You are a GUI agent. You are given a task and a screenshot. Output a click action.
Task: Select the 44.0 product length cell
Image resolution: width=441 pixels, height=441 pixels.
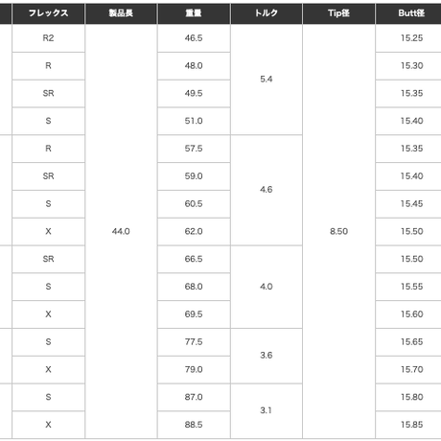(x=121, y=231)
